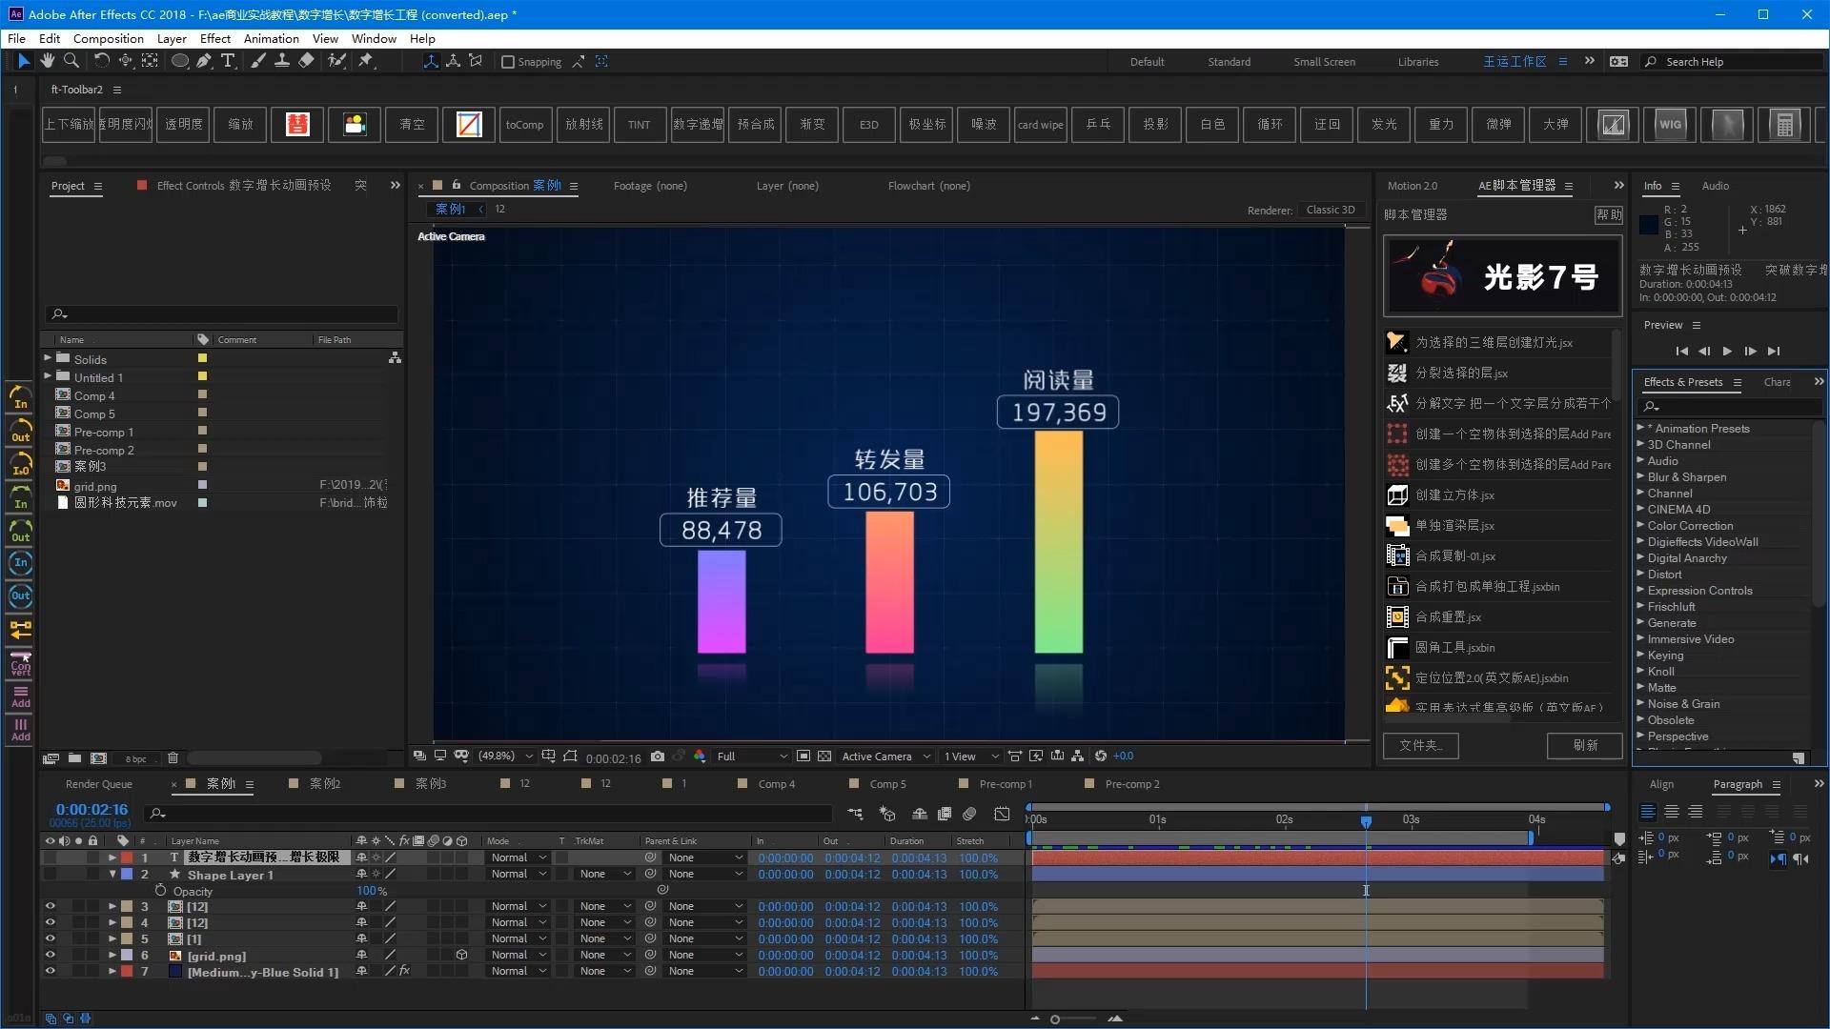Screen dimensions: 1830x1029
Task: Expand the Keying effects category
Action: click(1640, 655)
